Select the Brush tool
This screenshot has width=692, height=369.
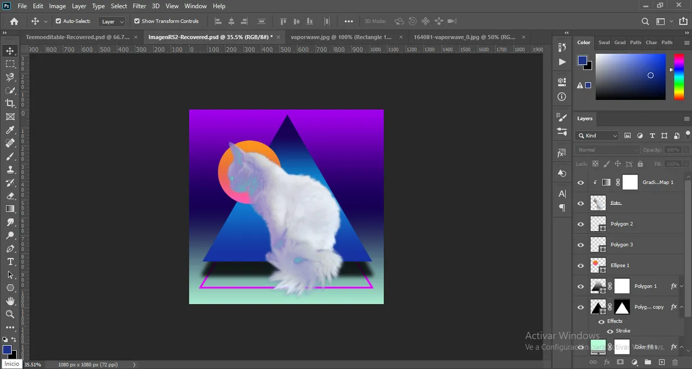point(10,156)
